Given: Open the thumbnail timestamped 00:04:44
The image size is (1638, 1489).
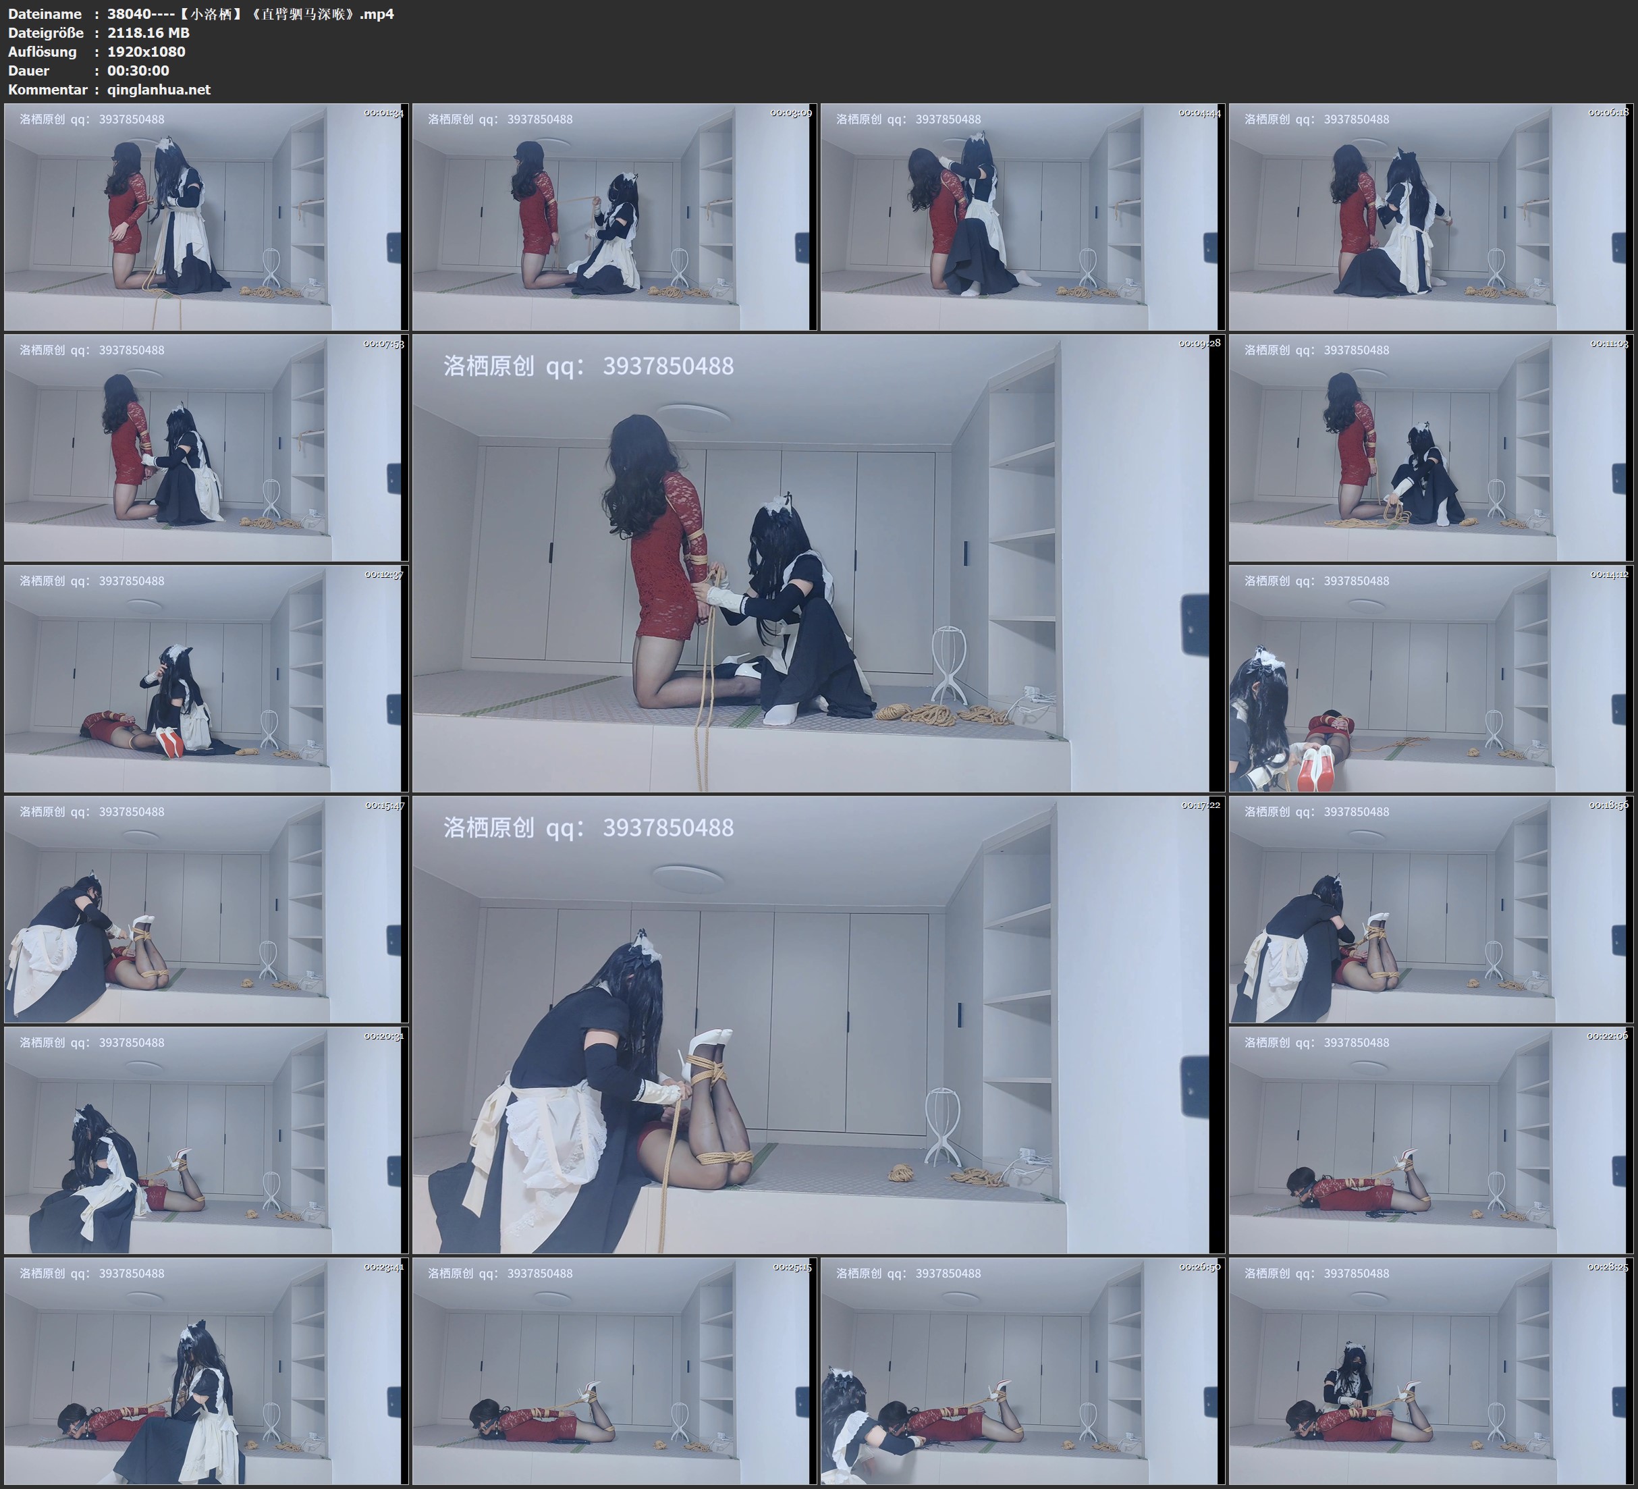Looking at the screenshot, I should click(x=1021, y=217).
